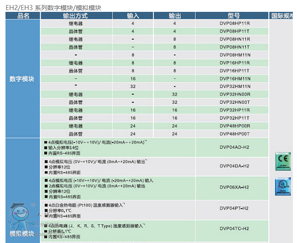Screen dimensions: 297x243
Task: Click input value 32 in DVP32HM11N row
Action: 133,86
